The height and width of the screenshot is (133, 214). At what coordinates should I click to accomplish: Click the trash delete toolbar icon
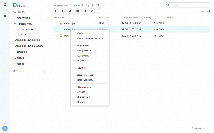92,11
